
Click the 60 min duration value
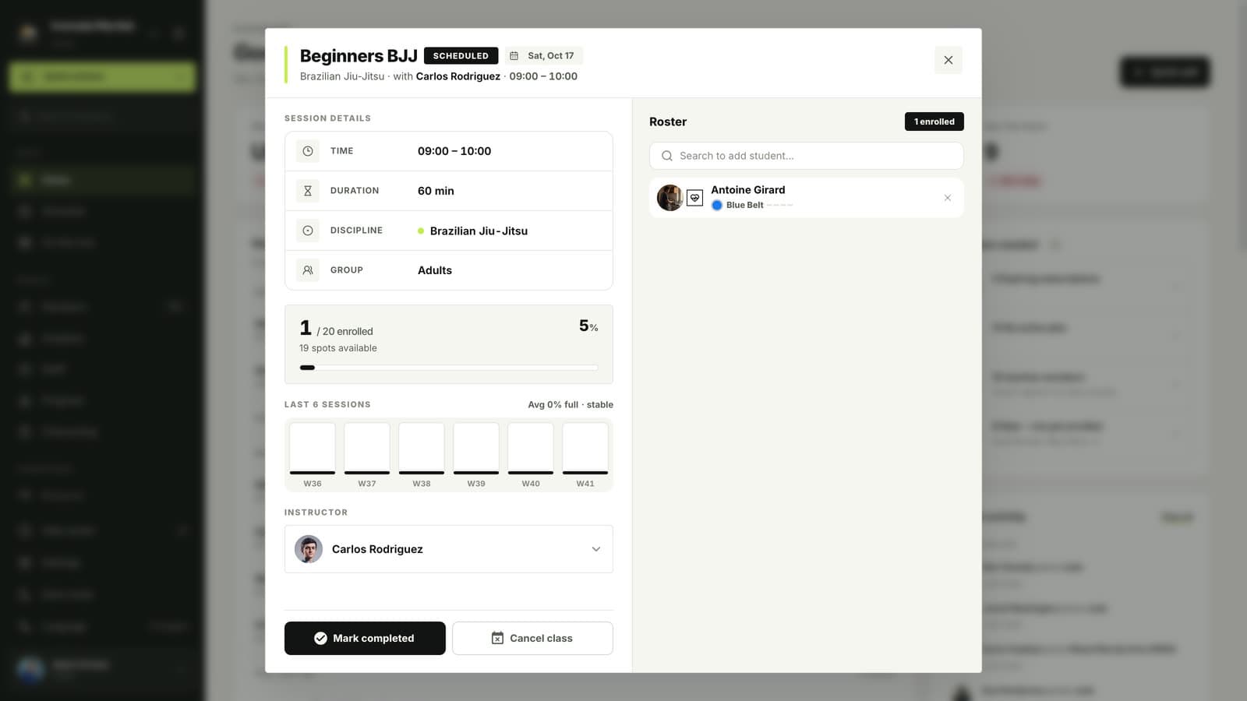coord(436,191)
